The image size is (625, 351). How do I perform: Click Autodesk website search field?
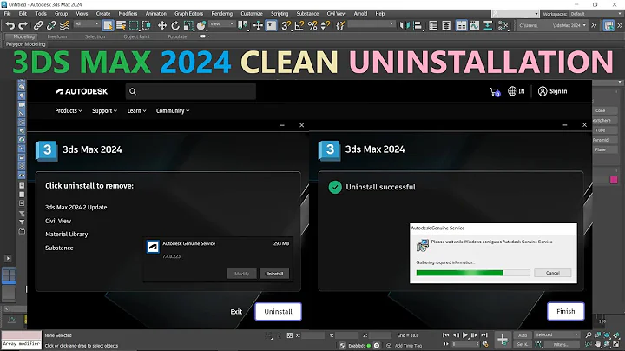click(191, 91)
